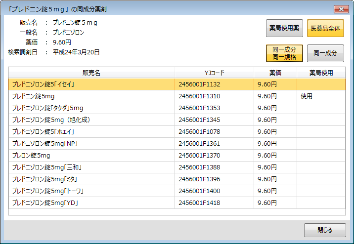The height and width of the screenshot is (244, 354).
Task: Click the 薬価 value 9.60円 in the header
Action: click(x=62, y=42)
